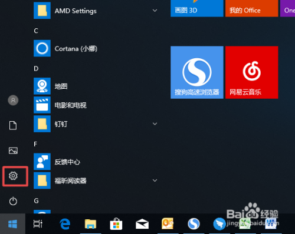Open the 网易云音乐 tile

click(252, 72)
